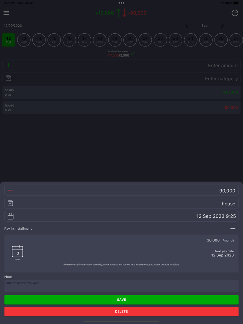Click the 3 times installment calendar icon
243x324 pixels.
(17, 251)
